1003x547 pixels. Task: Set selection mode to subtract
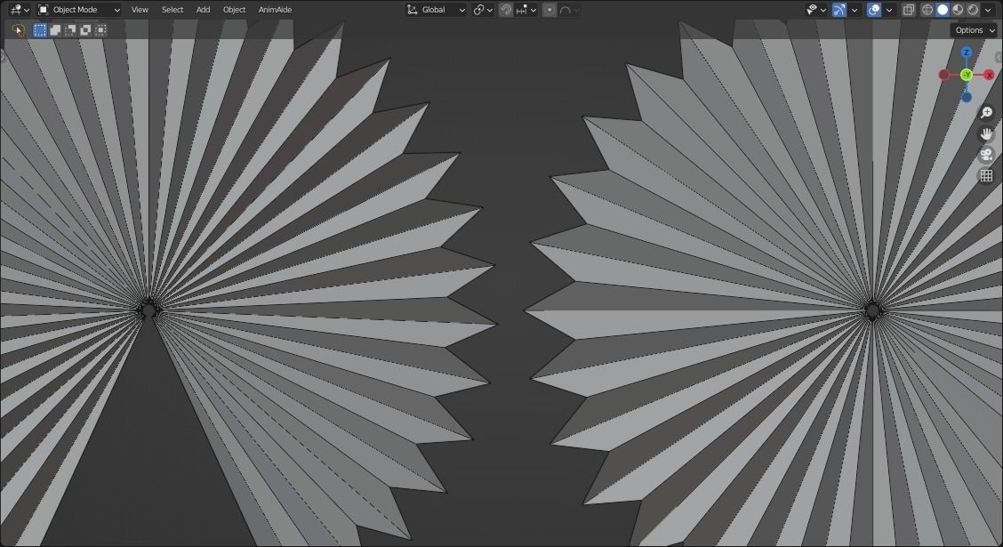pos(70,30)
